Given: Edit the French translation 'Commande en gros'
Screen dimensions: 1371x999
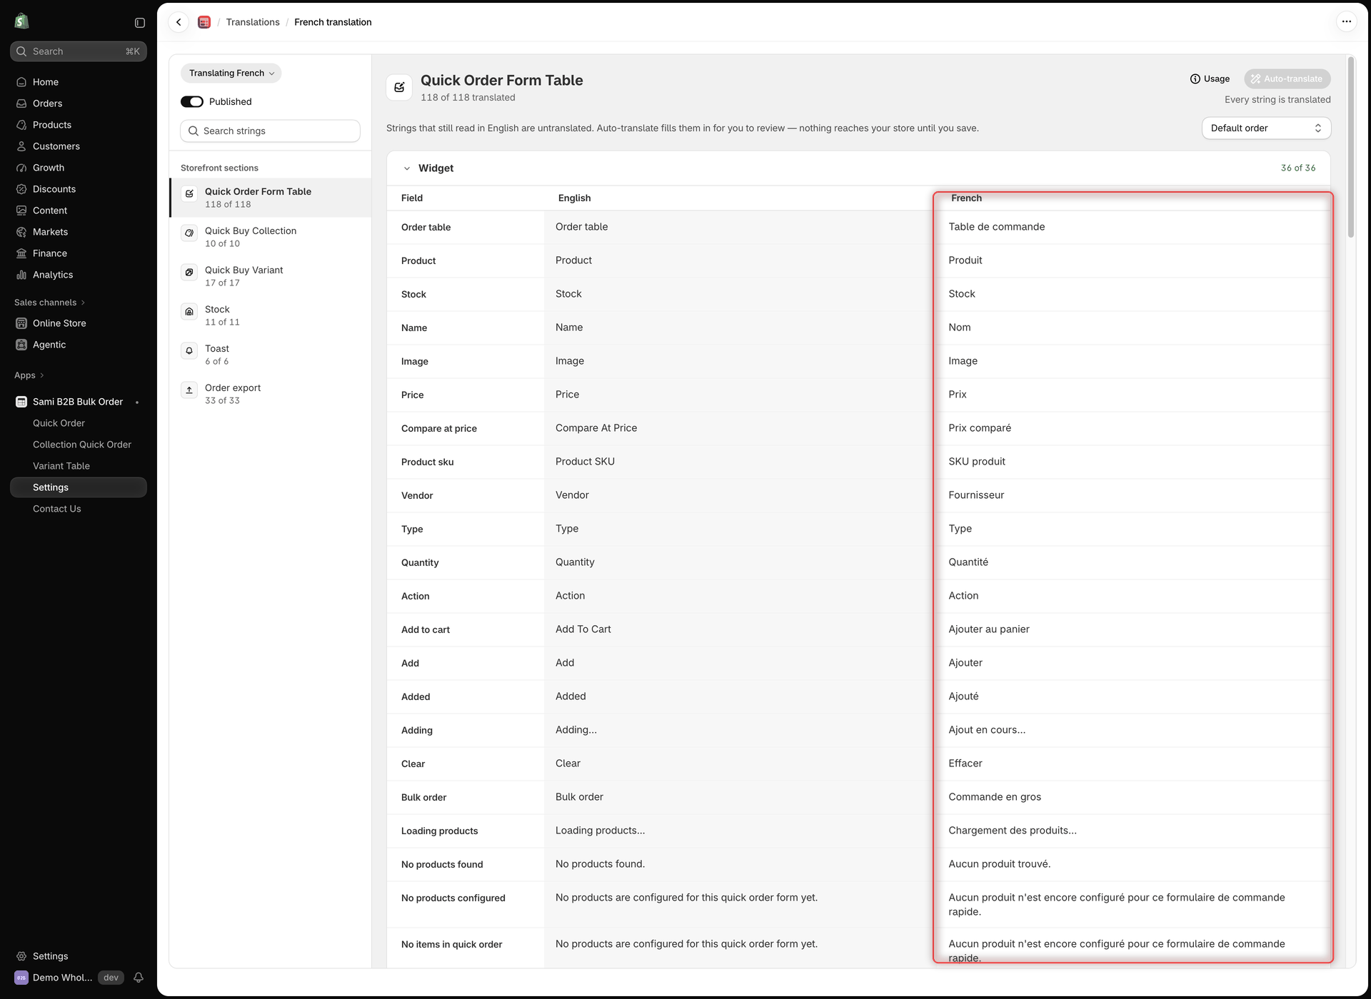Looking at the screenshot, I should coord(1132,797).
